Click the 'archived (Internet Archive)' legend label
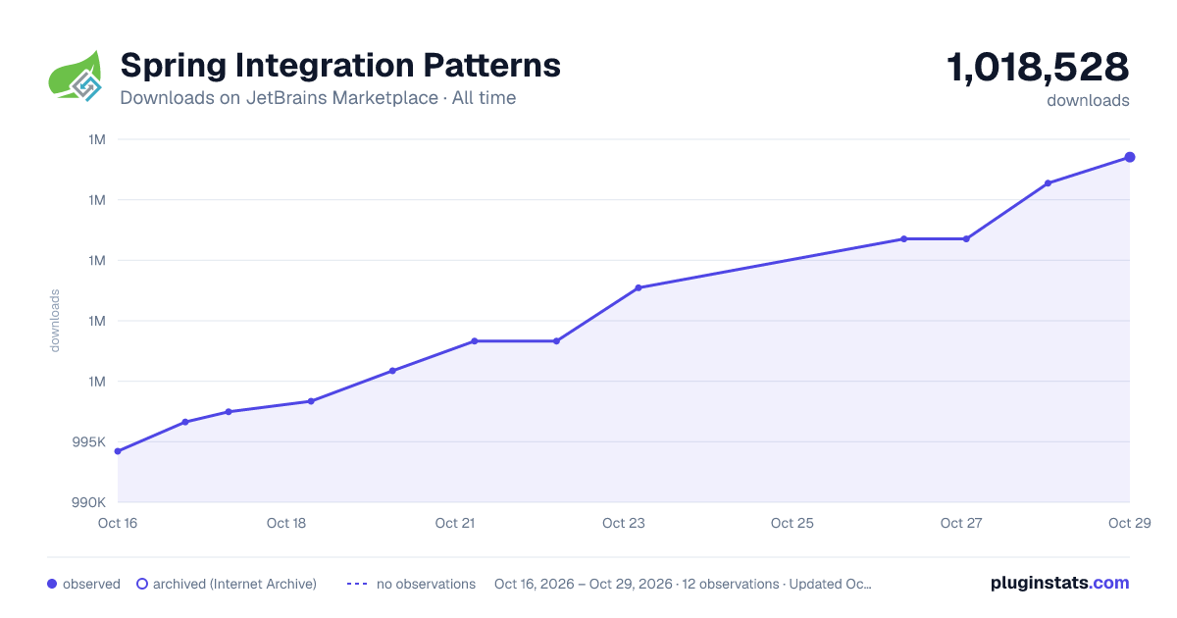 coord(234,584)
